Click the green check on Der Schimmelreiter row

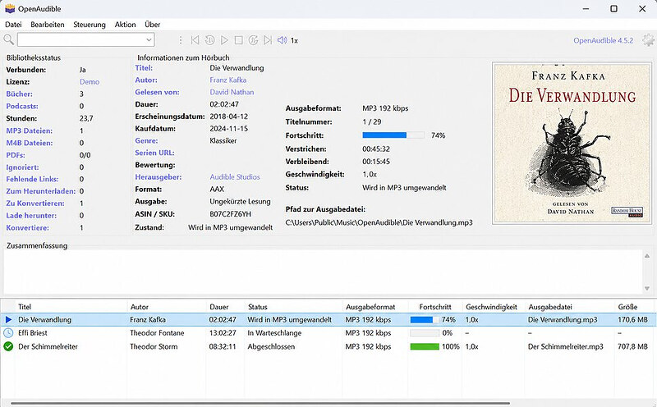pyautogui.click(x=8, y=346)
